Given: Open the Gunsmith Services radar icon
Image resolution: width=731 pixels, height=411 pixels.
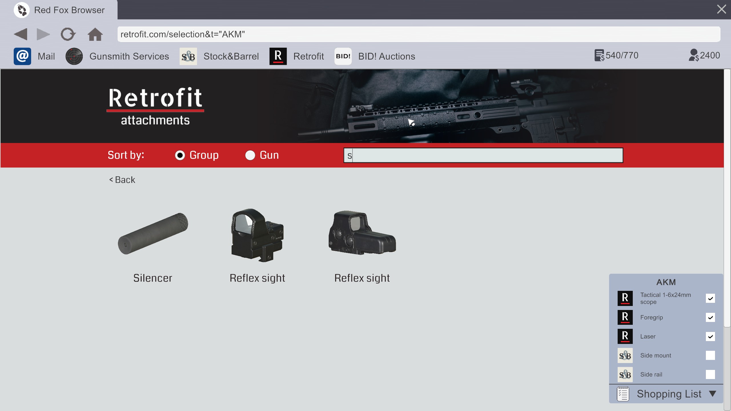Looking at the screenshot, I should [74, 56].
